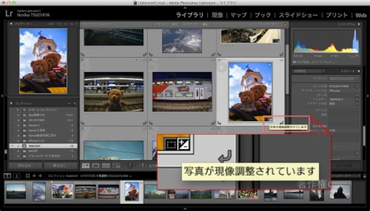The width and height of the screenshot is (370, 211).
Task: Select the Mobile01 collection row
Action: (43, 146)
